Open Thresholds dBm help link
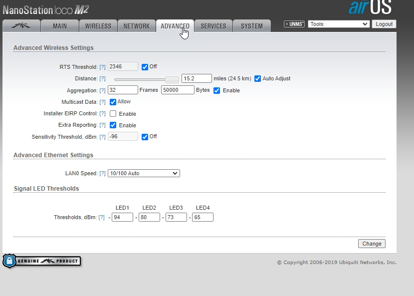 coord(101,217)
